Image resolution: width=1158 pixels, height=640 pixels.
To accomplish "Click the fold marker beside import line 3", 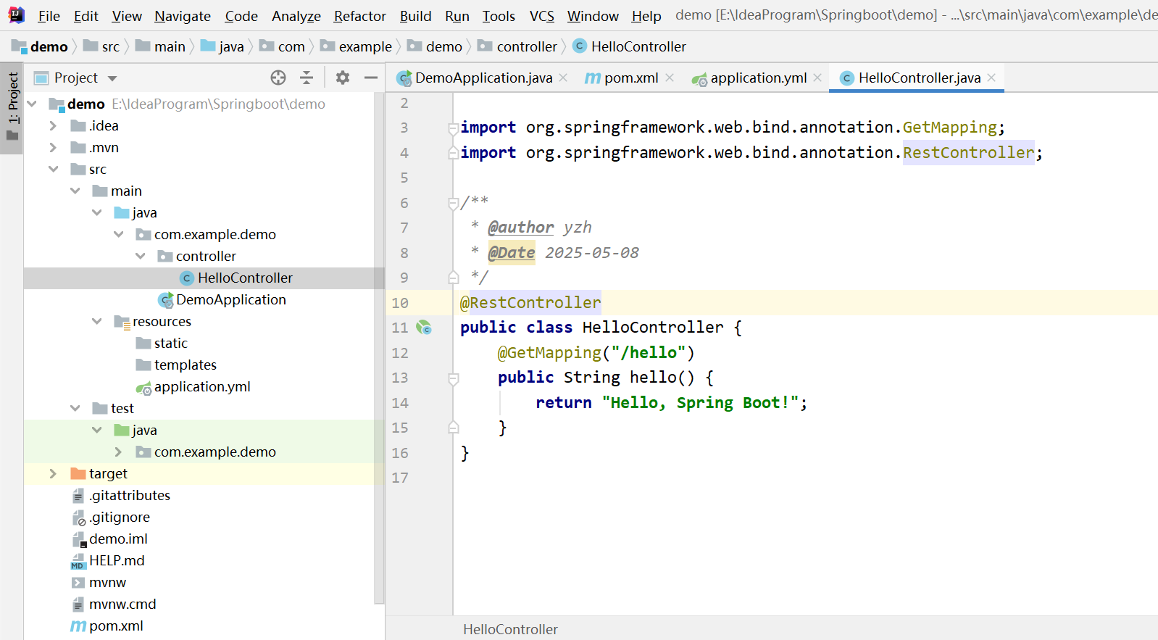I will 453,128.
